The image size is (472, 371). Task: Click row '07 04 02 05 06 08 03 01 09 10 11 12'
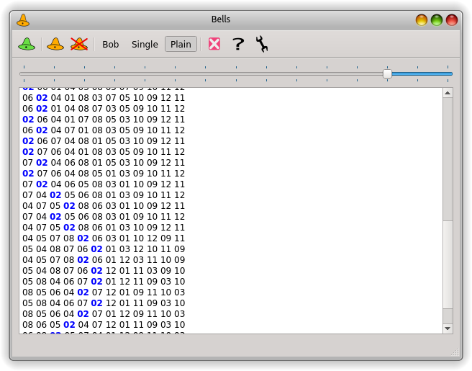pyautogui.click(x=104, y=217)
